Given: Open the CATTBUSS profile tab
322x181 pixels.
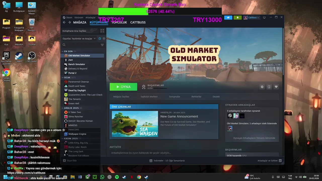Looking at the screenshot, I should click(x=138, y=22).
